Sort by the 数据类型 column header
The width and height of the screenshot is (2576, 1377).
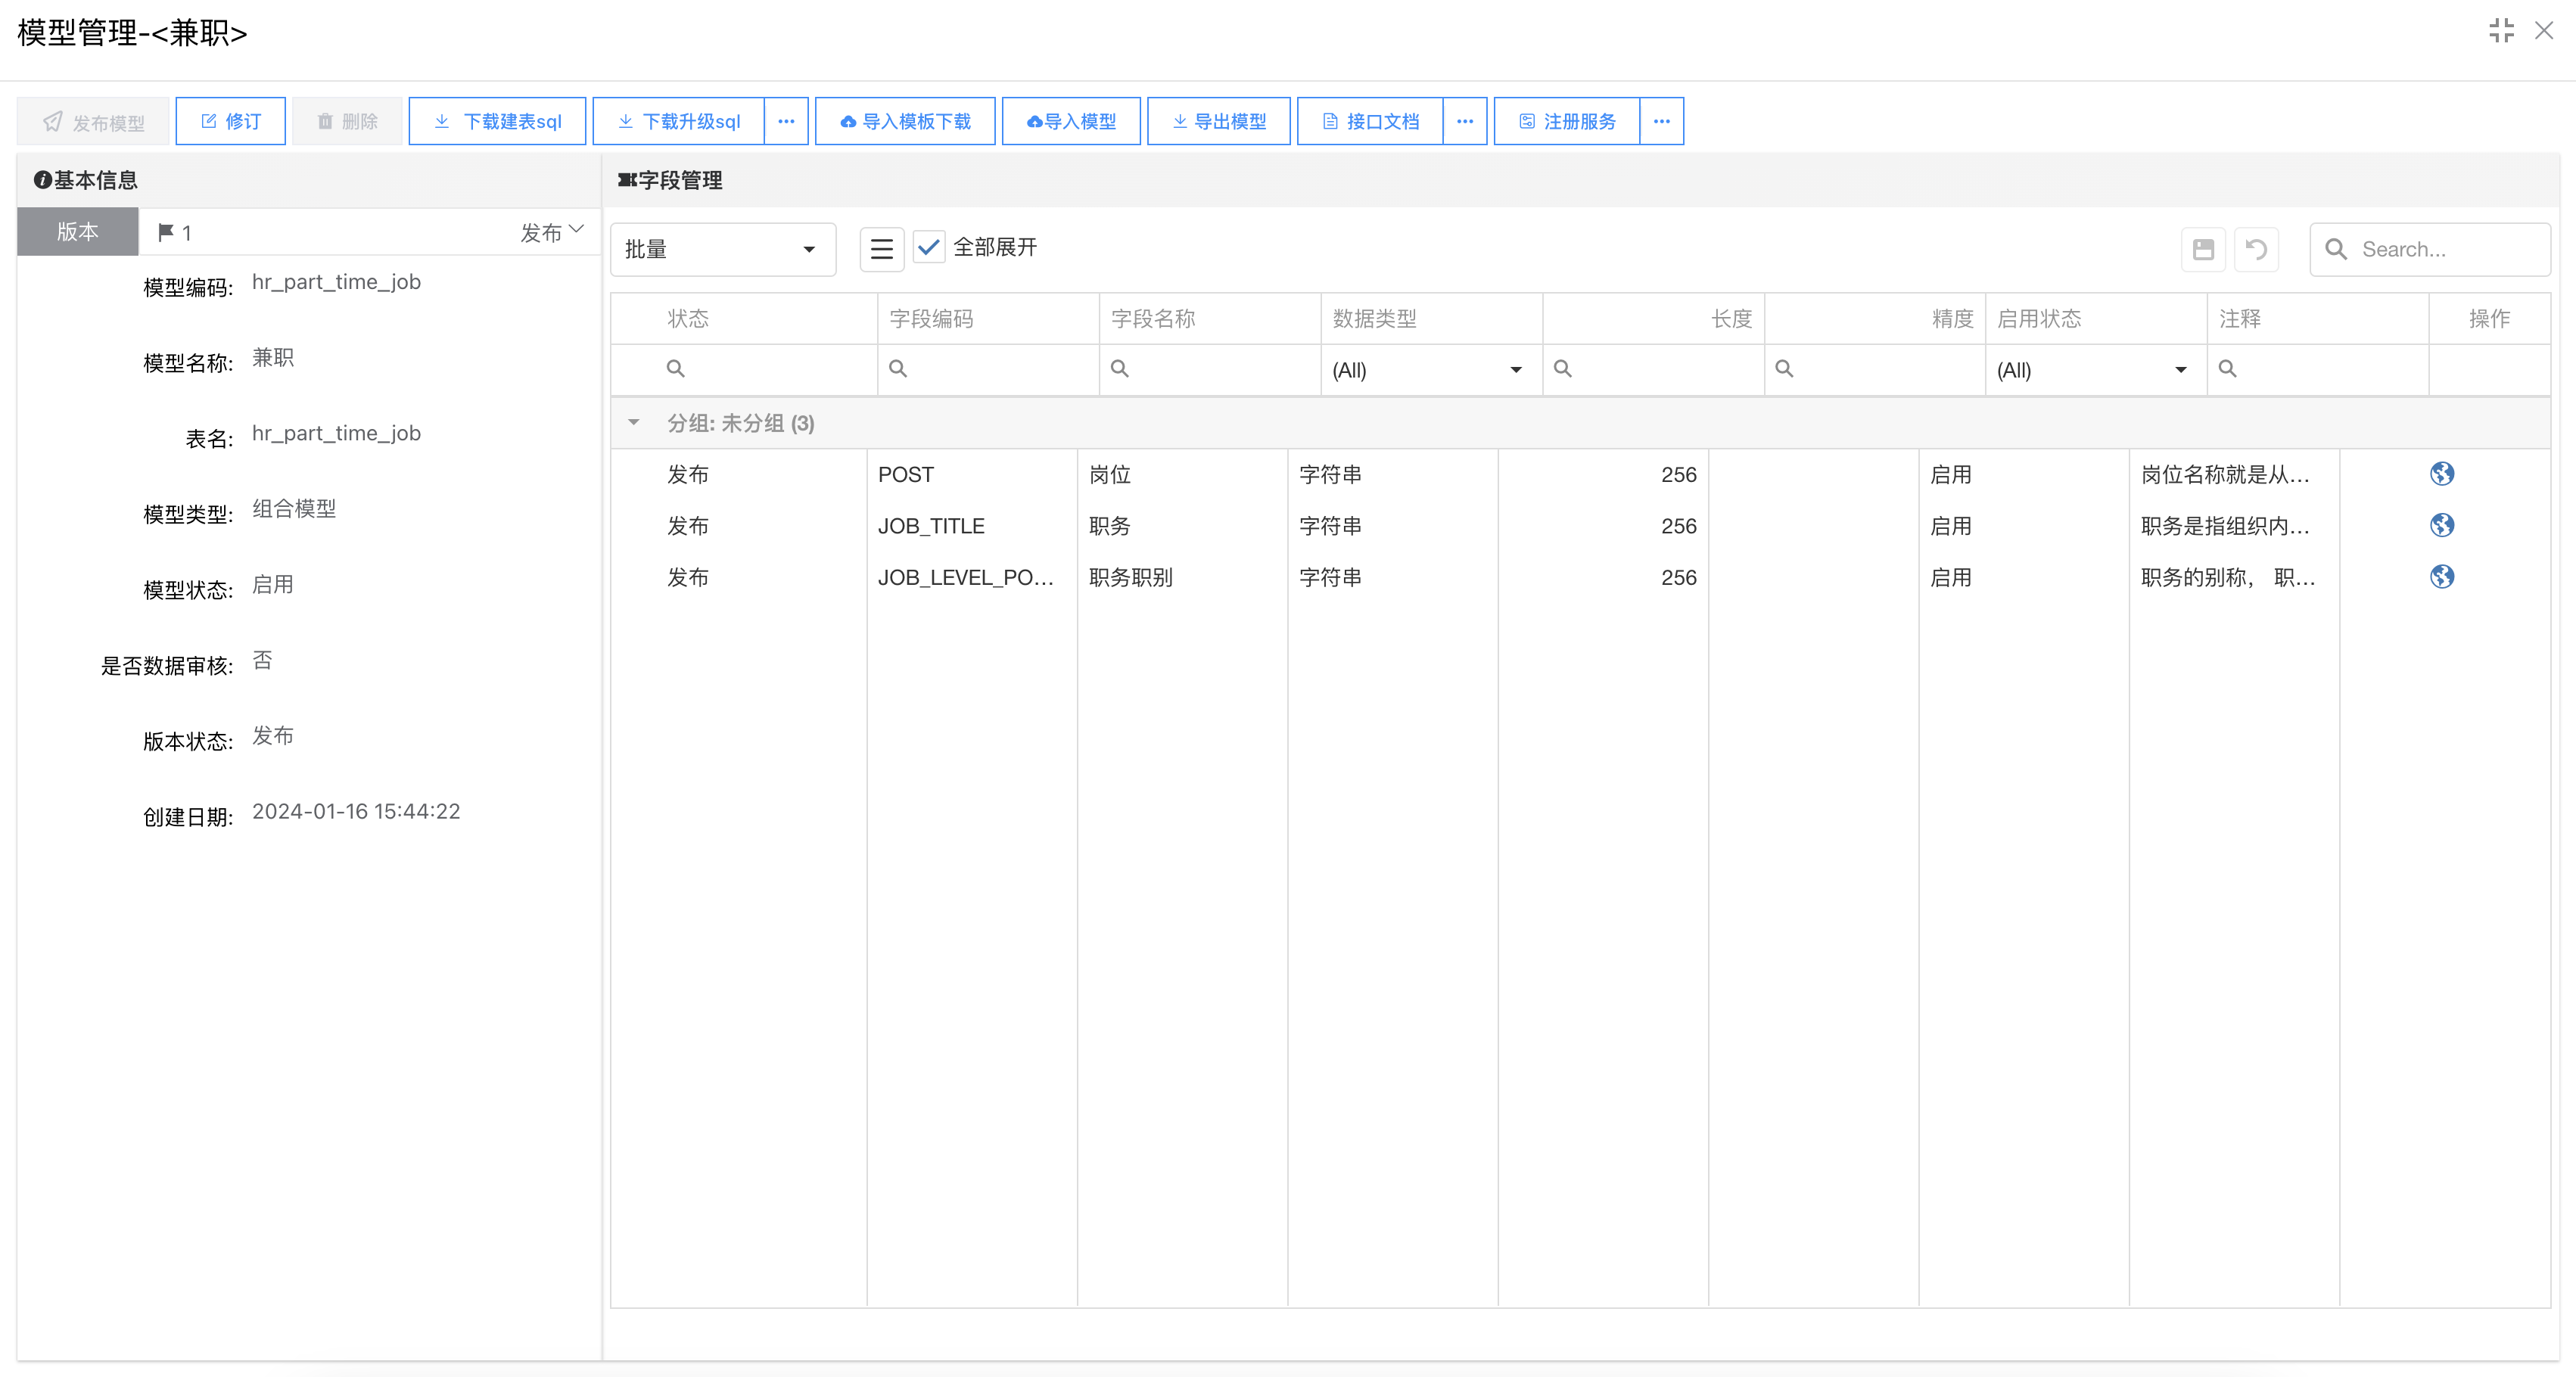[x=1432, y=319]
